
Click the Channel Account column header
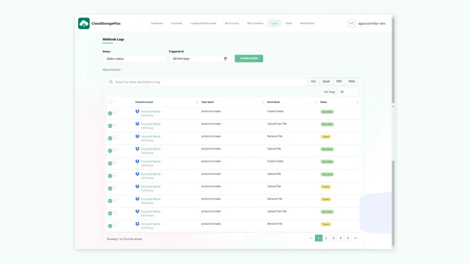click(144, 102)
